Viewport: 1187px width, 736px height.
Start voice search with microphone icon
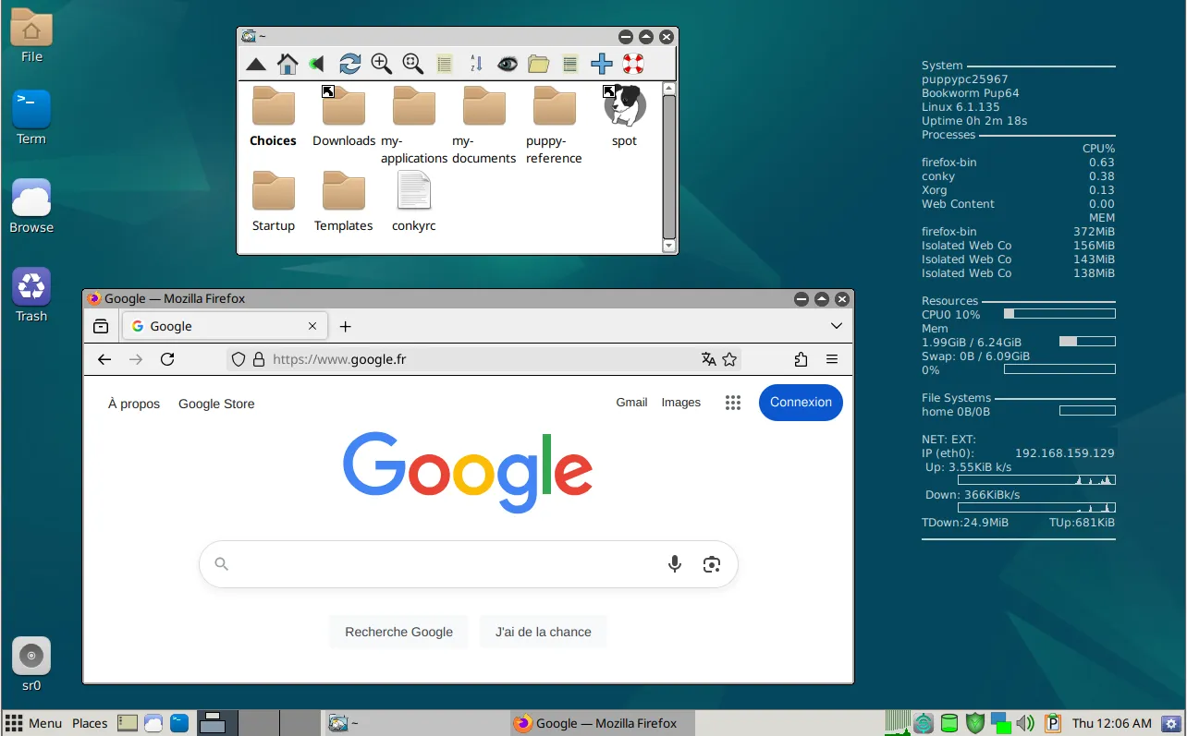tap(675, 564)
